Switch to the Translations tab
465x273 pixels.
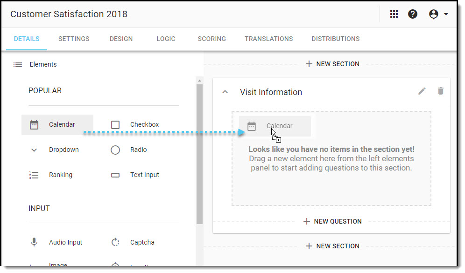pyautogui.click(x=268, y=39)
